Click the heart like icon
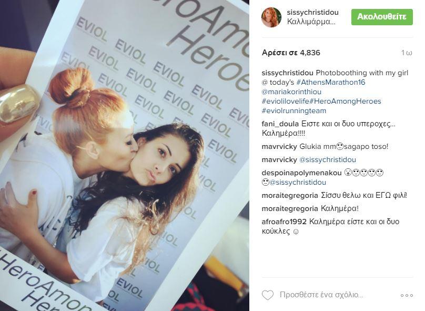The width and height of the screenshot is (425, 311). tap(268, 295)
